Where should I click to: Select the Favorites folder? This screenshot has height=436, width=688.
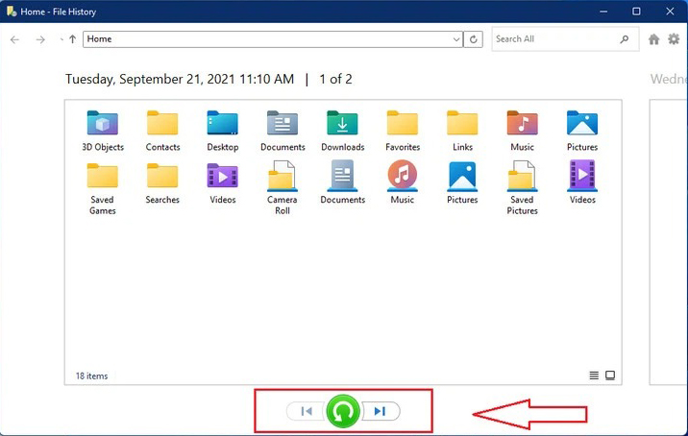(403, 132)
